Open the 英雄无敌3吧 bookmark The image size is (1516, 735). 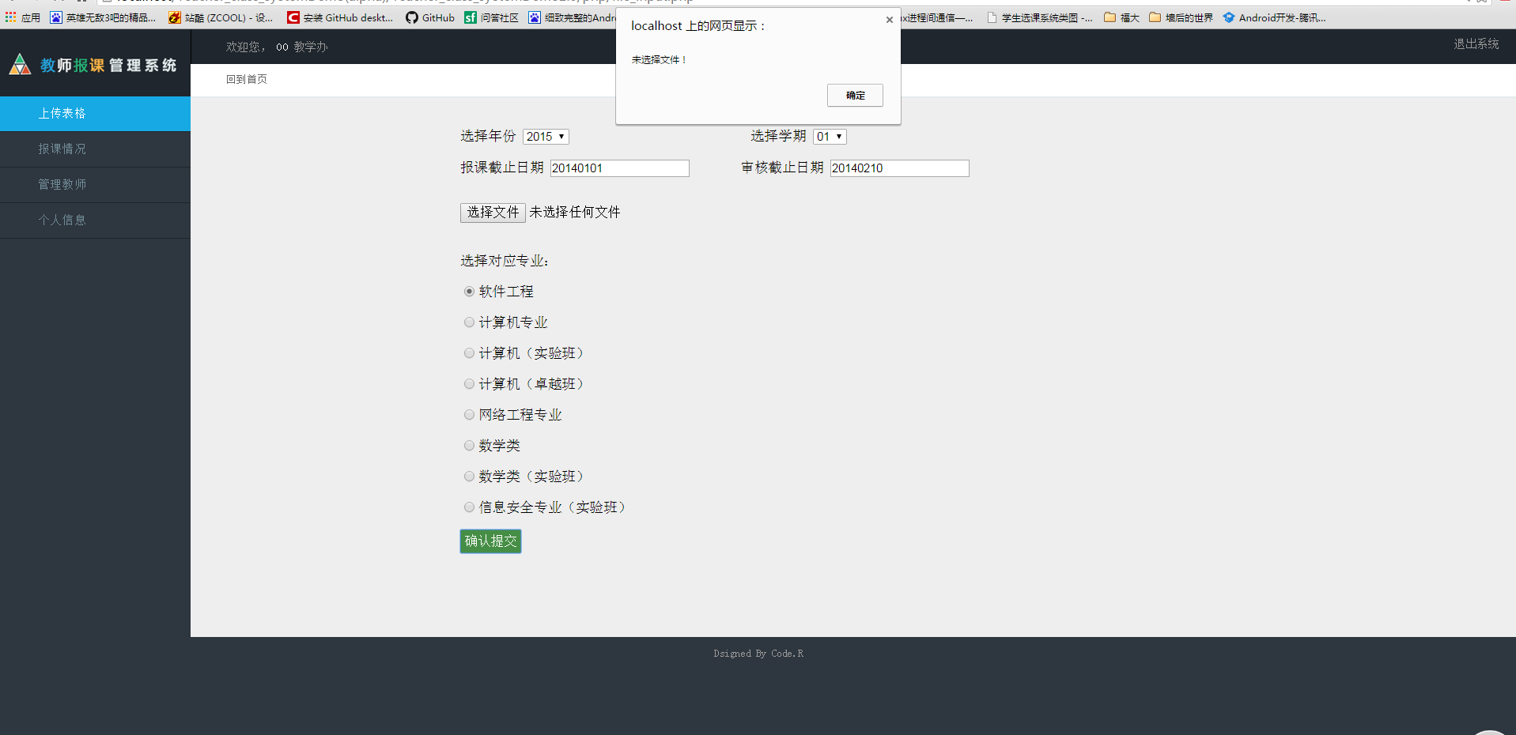click(103, 17)
